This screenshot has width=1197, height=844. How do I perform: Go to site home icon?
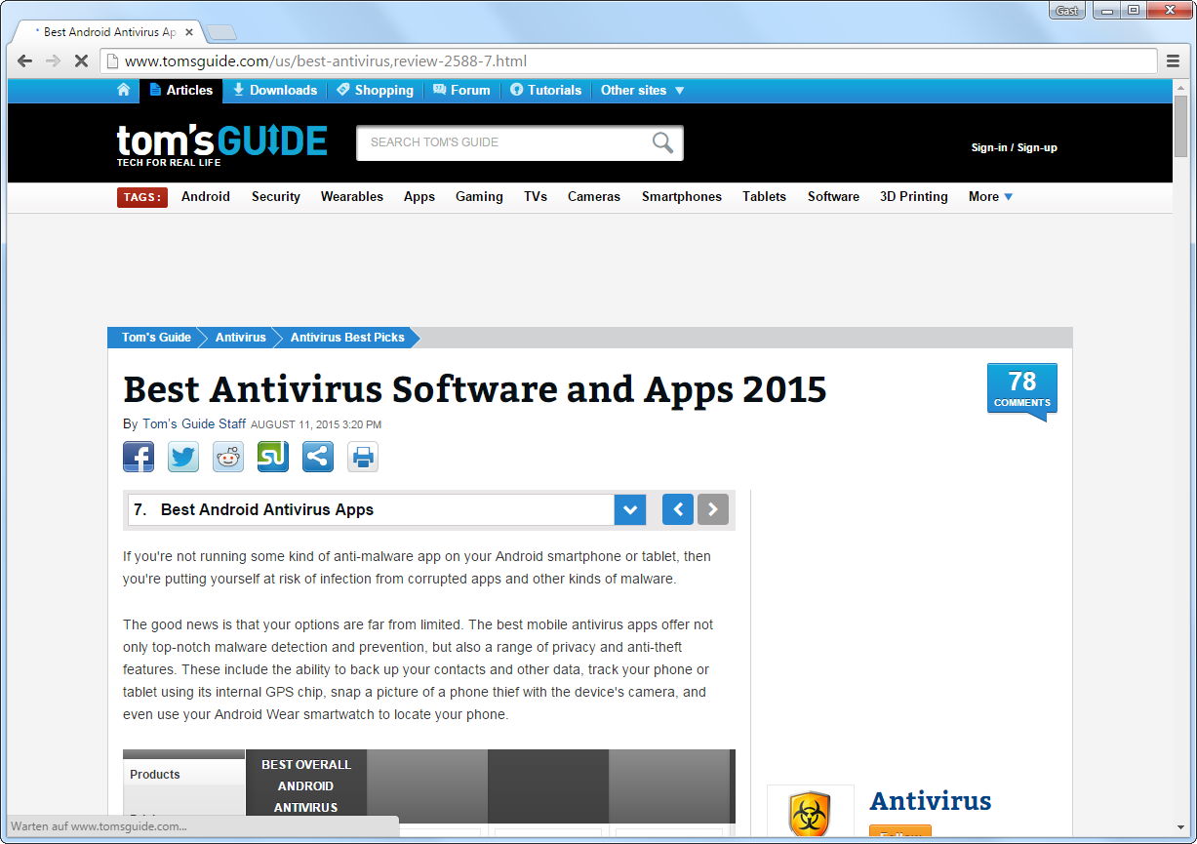pyautogui.click(x=123, y=90)
